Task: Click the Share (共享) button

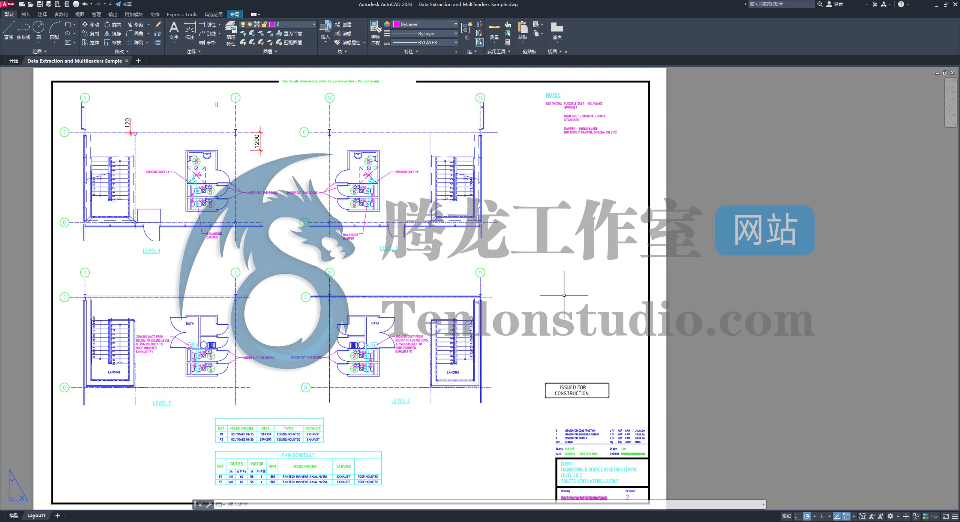Action: [123, 4]
